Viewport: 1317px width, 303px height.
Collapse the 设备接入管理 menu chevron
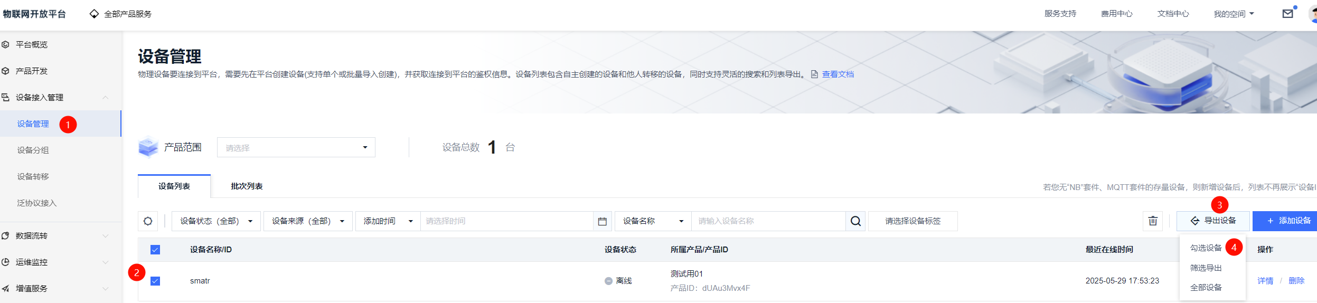click(x=105, y=97)
